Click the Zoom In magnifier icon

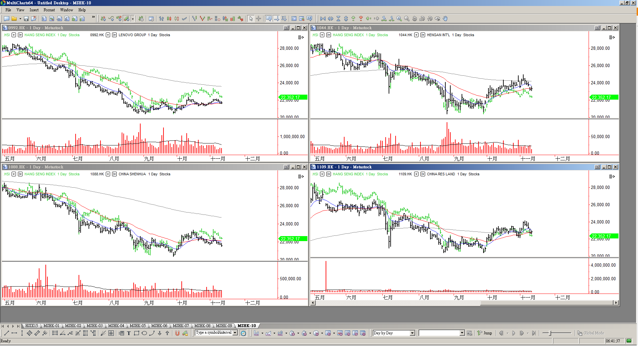[x=399, y=19]
